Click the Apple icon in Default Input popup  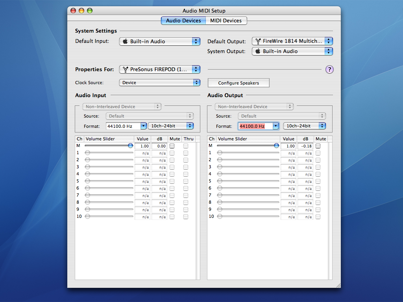(125, 41)
